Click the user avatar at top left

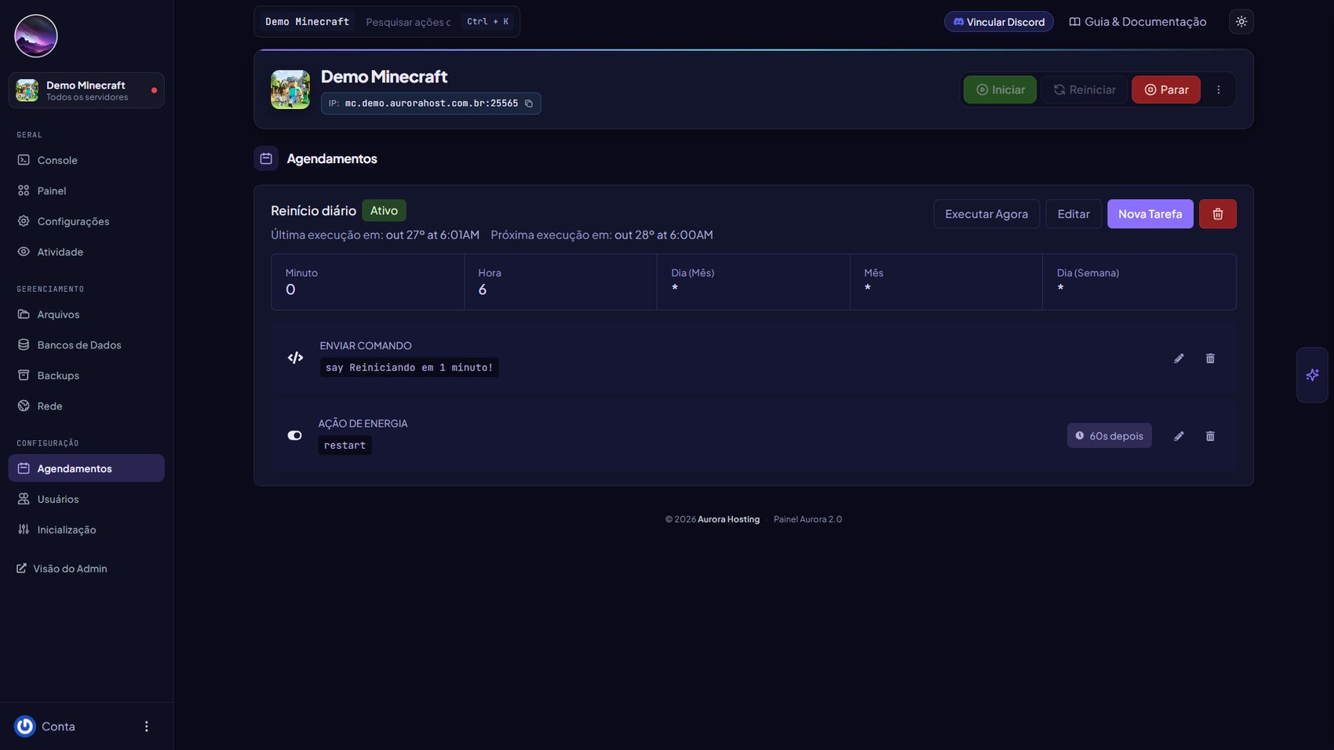(x=36, y=36)
